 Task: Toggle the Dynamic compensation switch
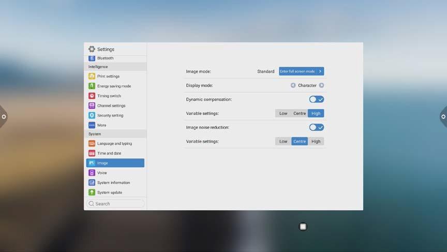316,99
